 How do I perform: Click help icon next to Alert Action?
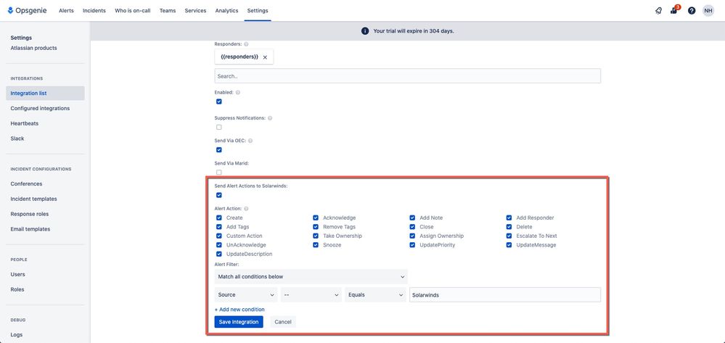tap(246, 208)
